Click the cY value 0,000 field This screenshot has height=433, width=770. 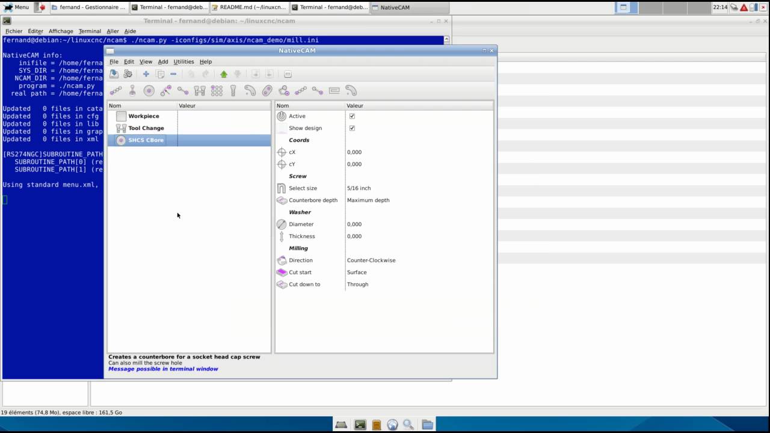point(419,164)
